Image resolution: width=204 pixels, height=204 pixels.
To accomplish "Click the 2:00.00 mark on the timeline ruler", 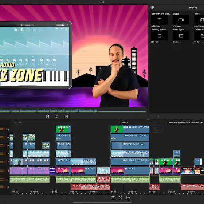I will click(133, 192).
